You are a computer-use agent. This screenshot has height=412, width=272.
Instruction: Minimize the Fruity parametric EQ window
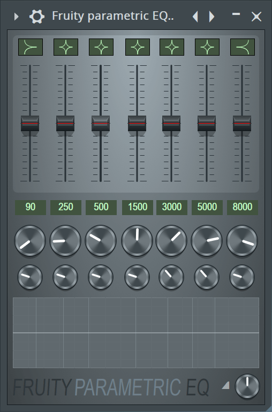pos(236,14)
